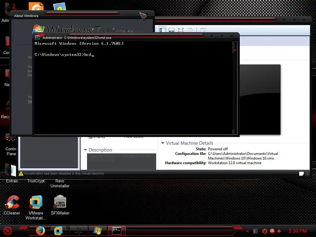This screenshot has height=237, width=316.
Task: Click cmd scrollbar down arrow
Action: click(235, 132)
